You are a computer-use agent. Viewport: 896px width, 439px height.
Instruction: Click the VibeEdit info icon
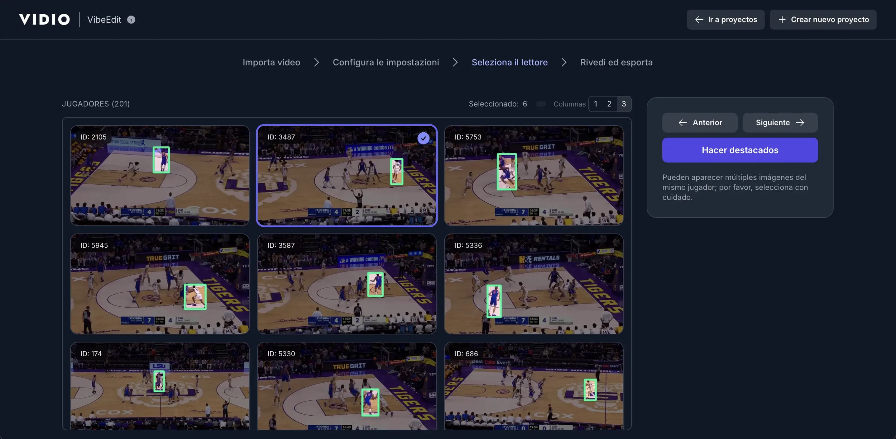(131, 20)
